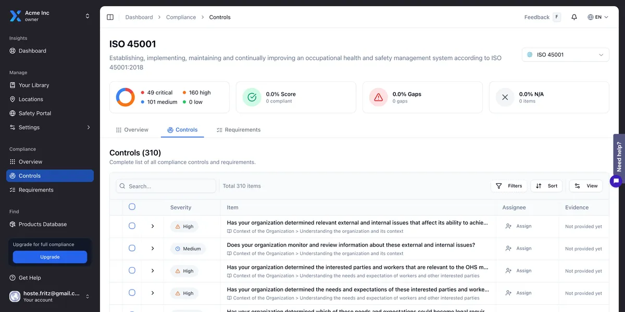Click the Your Library book icon
This screenshot has width=625, height=312.
coord(13,85)
